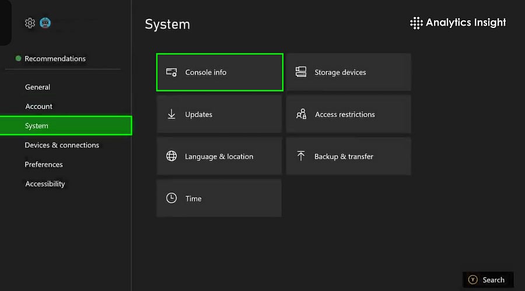525x291 pixels.
Task: Click the Updates download arrow icon
Action: coord(171,114)
